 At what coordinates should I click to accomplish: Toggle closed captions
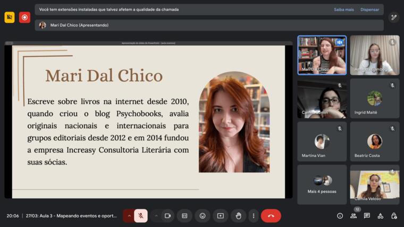(184, 216)
